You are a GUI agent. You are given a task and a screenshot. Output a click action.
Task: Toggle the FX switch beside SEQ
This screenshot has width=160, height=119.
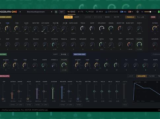pos(129,12)
